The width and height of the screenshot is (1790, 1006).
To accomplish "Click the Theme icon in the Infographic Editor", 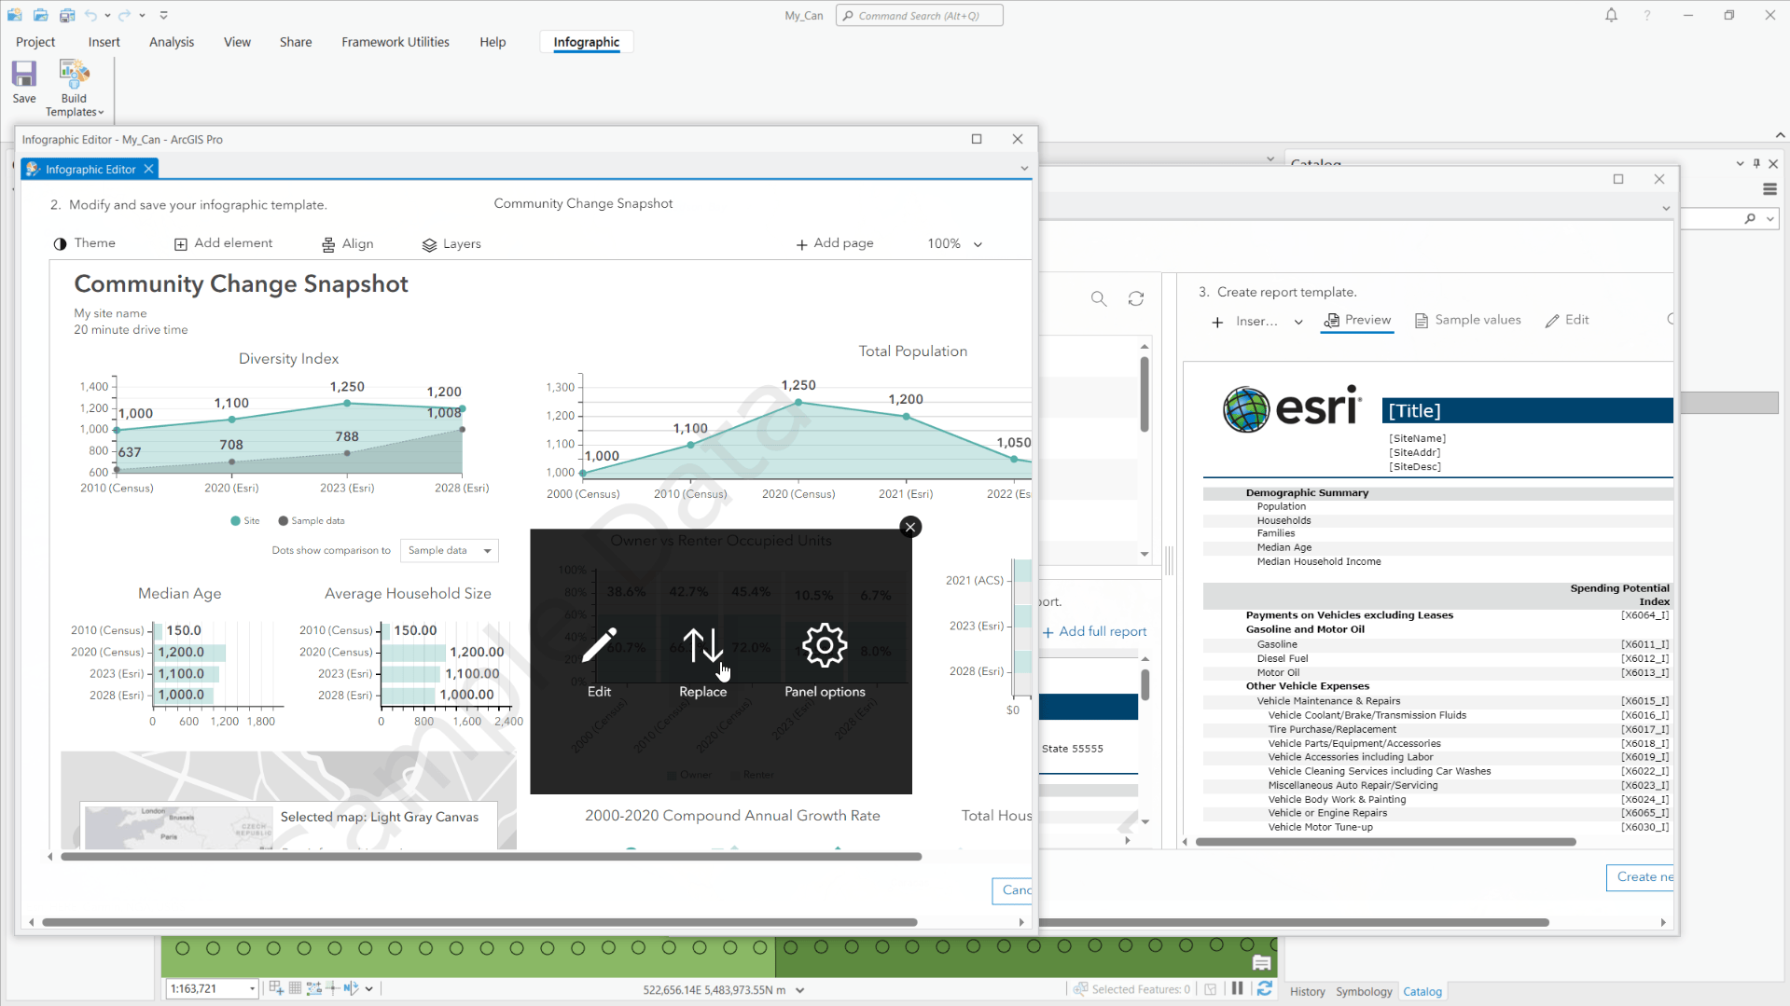I will click(x=62, y=243).
